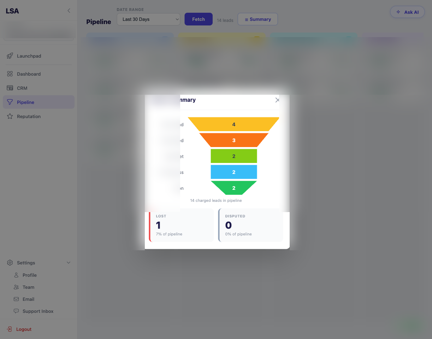Click the Logout door icon
The width and height of the screenshot is (432, 339).
(x=10, y=329)
